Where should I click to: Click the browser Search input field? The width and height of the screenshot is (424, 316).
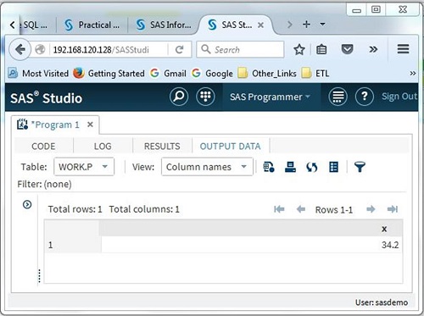tap(240, 50)
